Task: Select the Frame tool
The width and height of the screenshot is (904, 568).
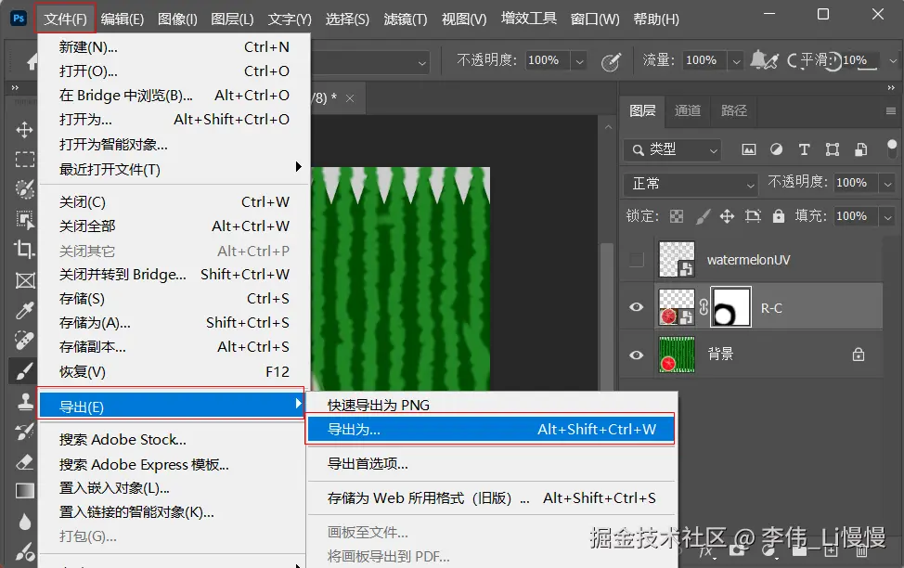Action: [24, 281]
